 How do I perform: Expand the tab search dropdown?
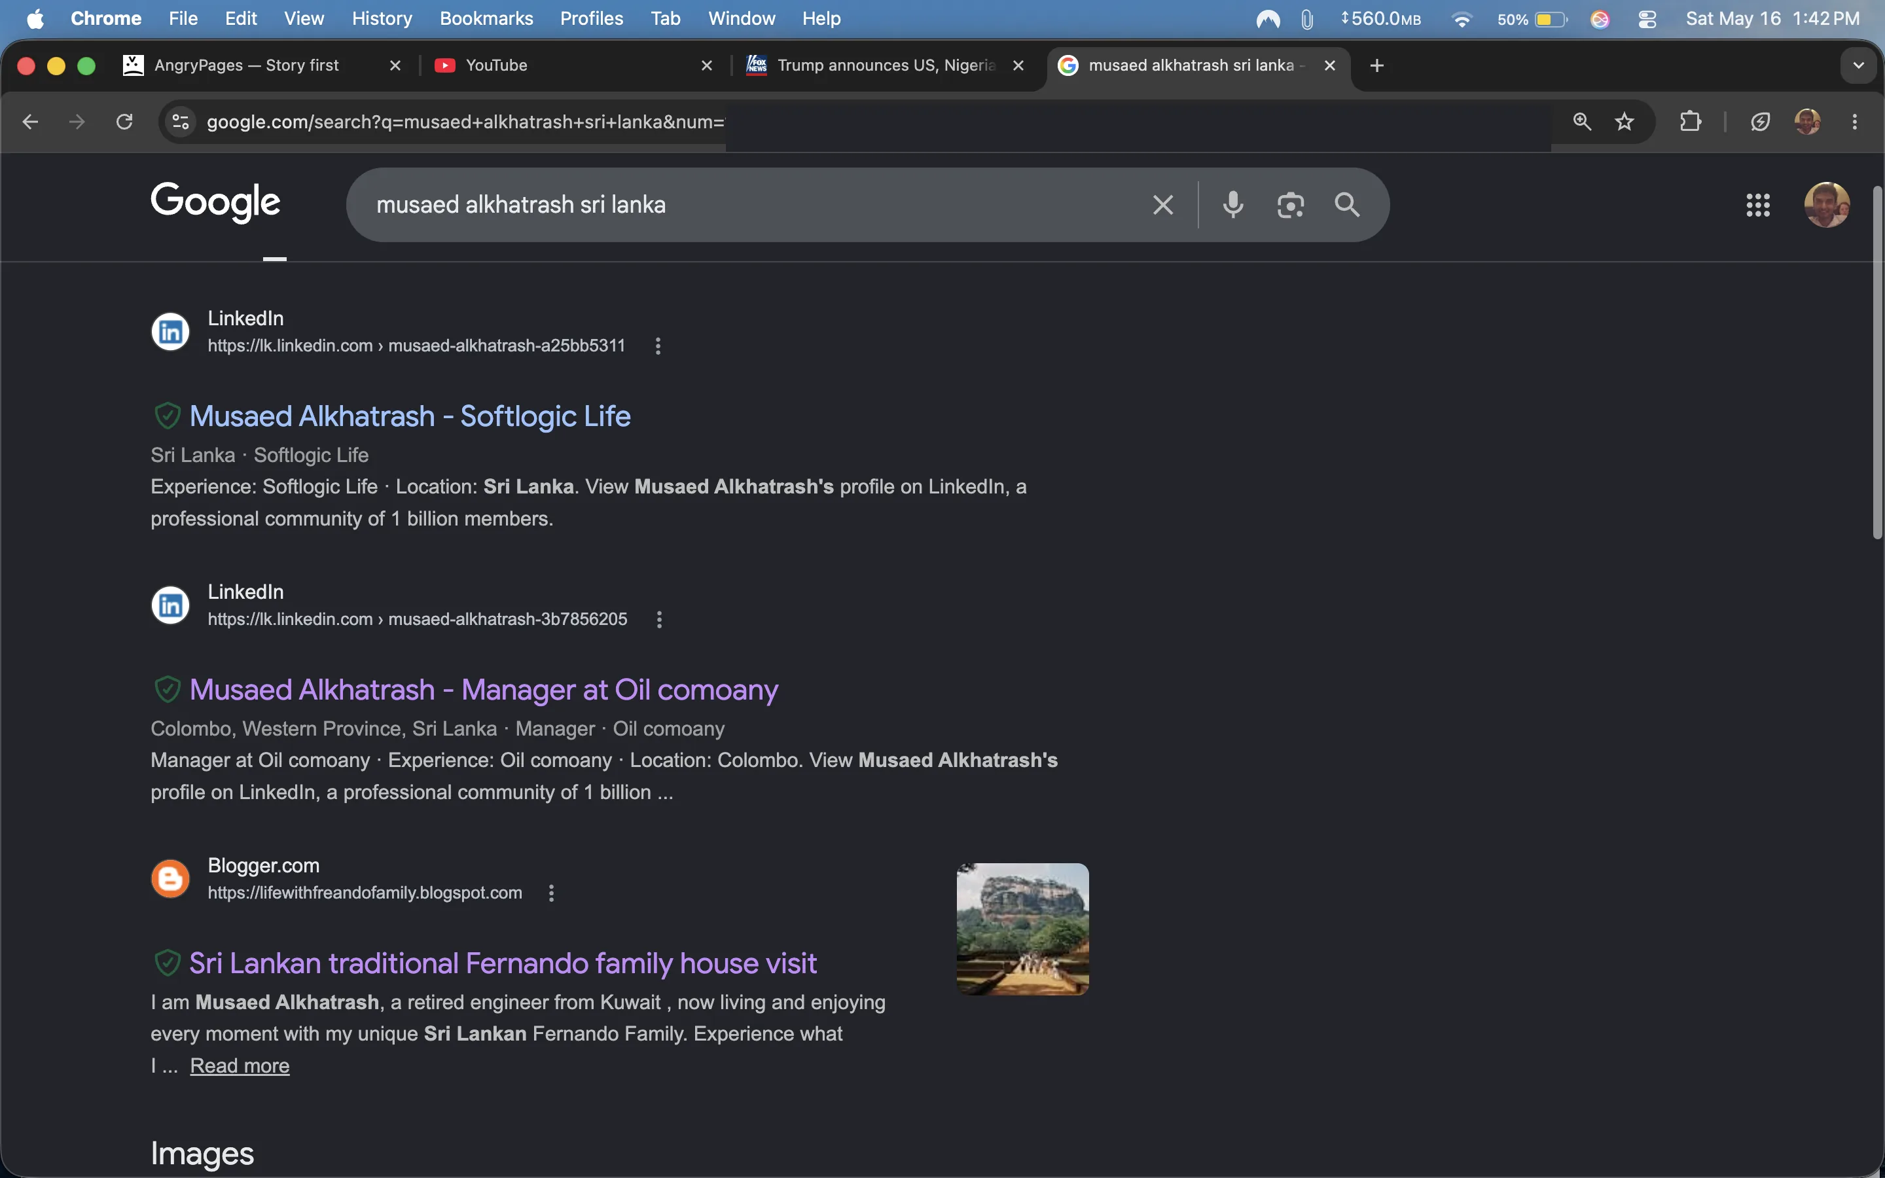(x=1859, y=65)
